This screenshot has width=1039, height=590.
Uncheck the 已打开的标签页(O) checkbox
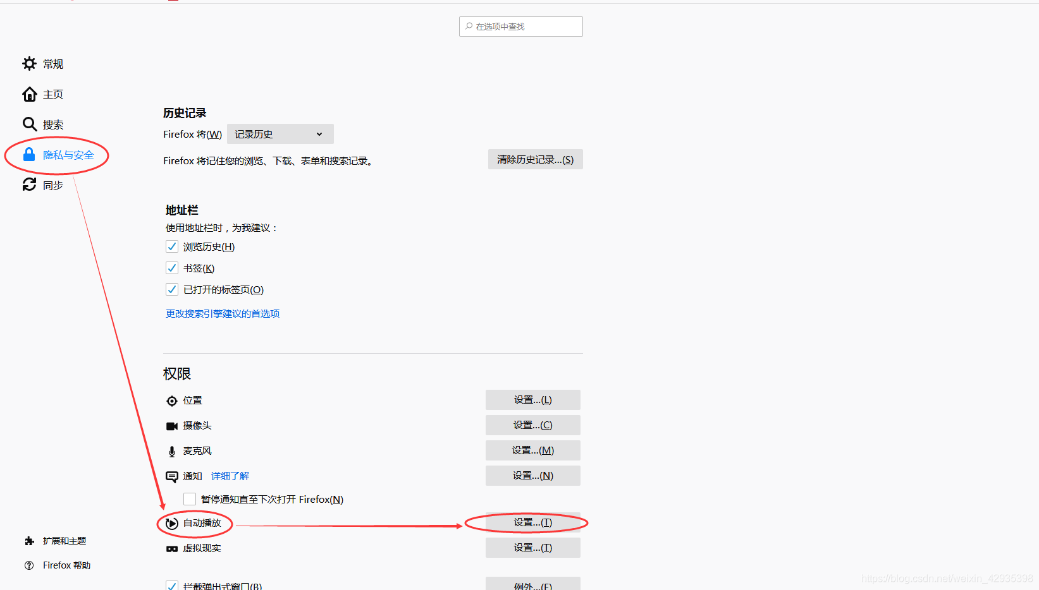coord(171,289)
